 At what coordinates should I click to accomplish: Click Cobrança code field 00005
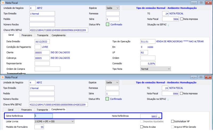pos(42,58)
